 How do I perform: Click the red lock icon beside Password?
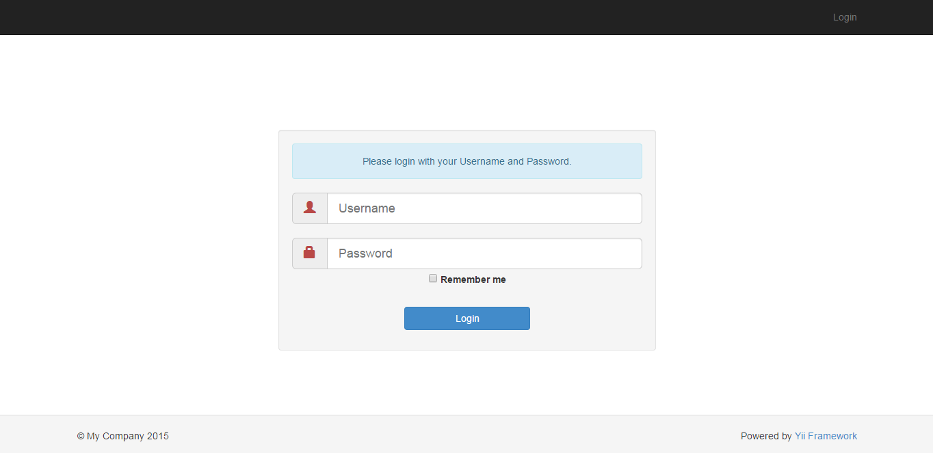[x=309, y=253]
